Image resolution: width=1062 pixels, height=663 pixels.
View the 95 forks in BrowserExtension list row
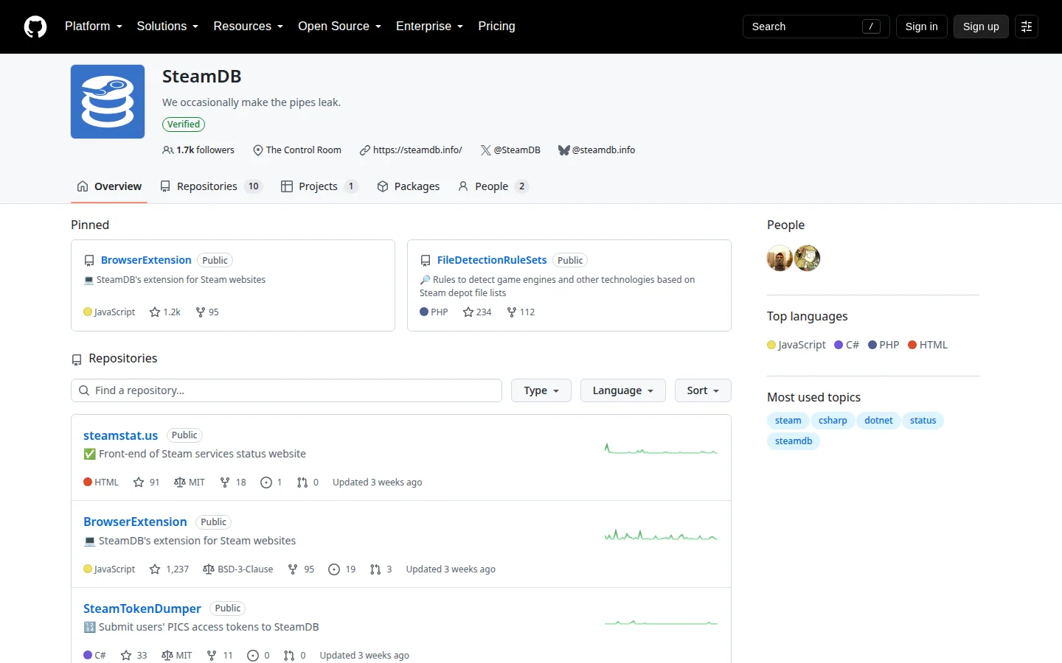point(301,569)
